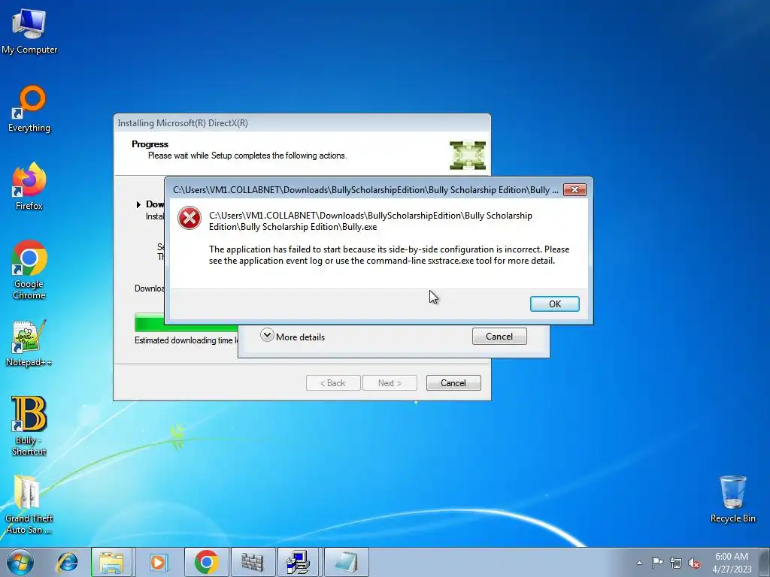Open the Recycle Bin
This screenshot has width=770, height=577.
pos(732,499)
